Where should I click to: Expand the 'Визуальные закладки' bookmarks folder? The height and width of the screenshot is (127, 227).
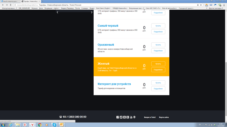(136, 8)
